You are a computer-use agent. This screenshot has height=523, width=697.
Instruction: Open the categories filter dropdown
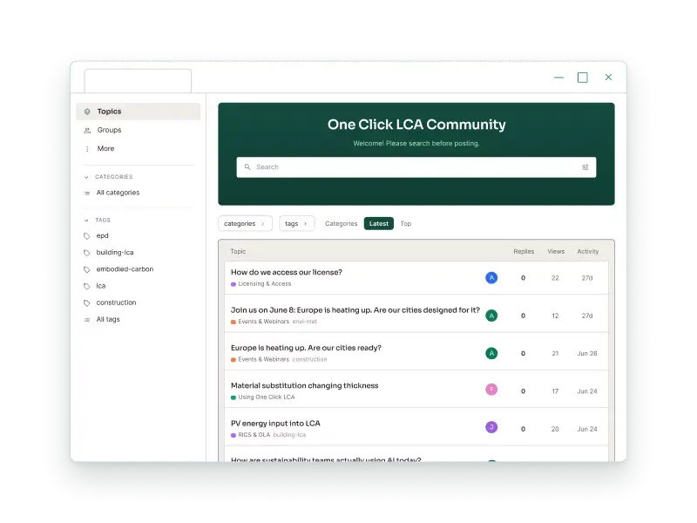[245, 224]
